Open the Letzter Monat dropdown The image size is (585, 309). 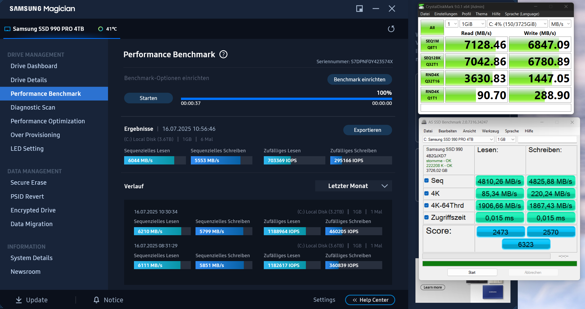pyautogui.click(x=353, y=186)
